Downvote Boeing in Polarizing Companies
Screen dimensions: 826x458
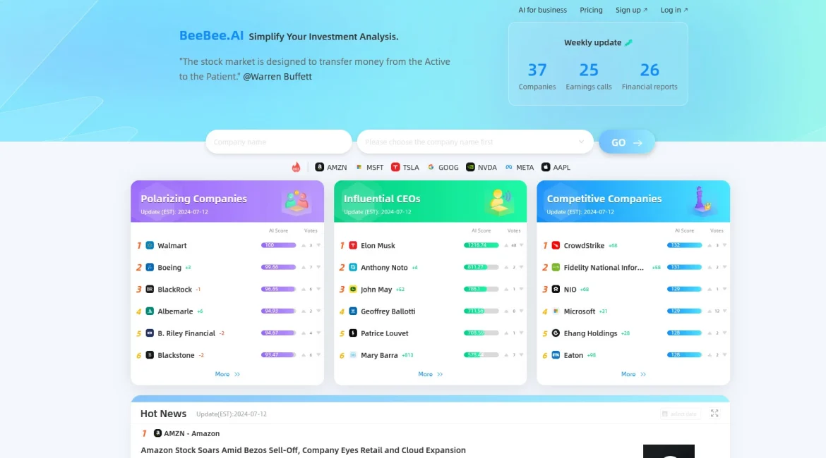tap(318, 268)
